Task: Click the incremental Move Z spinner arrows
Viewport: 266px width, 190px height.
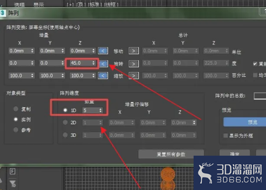Action: [94, 51]
